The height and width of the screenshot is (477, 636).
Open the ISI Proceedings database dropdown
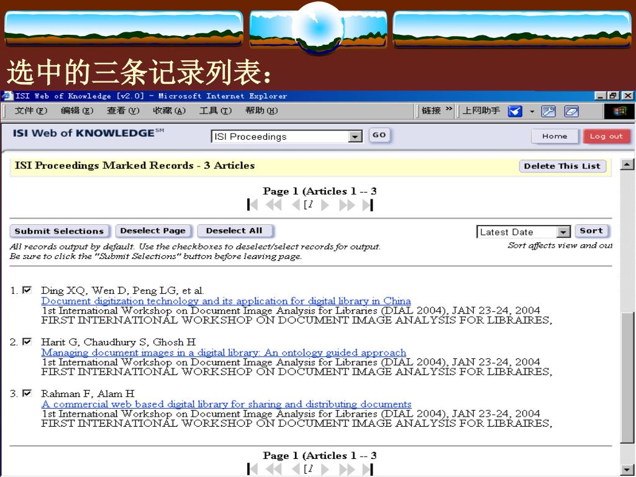click(x=355, y=137)
